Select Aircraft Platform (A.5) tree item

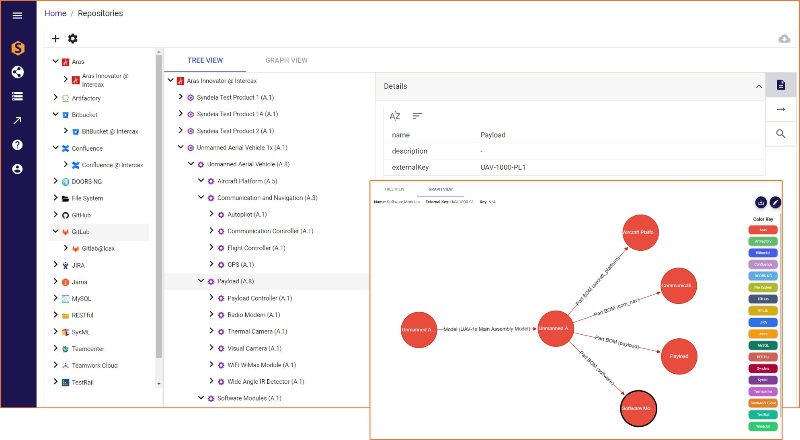247,181
